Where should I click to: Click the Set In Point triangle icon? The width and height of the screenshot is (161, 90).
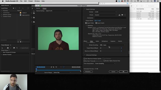tap(51, 67)
